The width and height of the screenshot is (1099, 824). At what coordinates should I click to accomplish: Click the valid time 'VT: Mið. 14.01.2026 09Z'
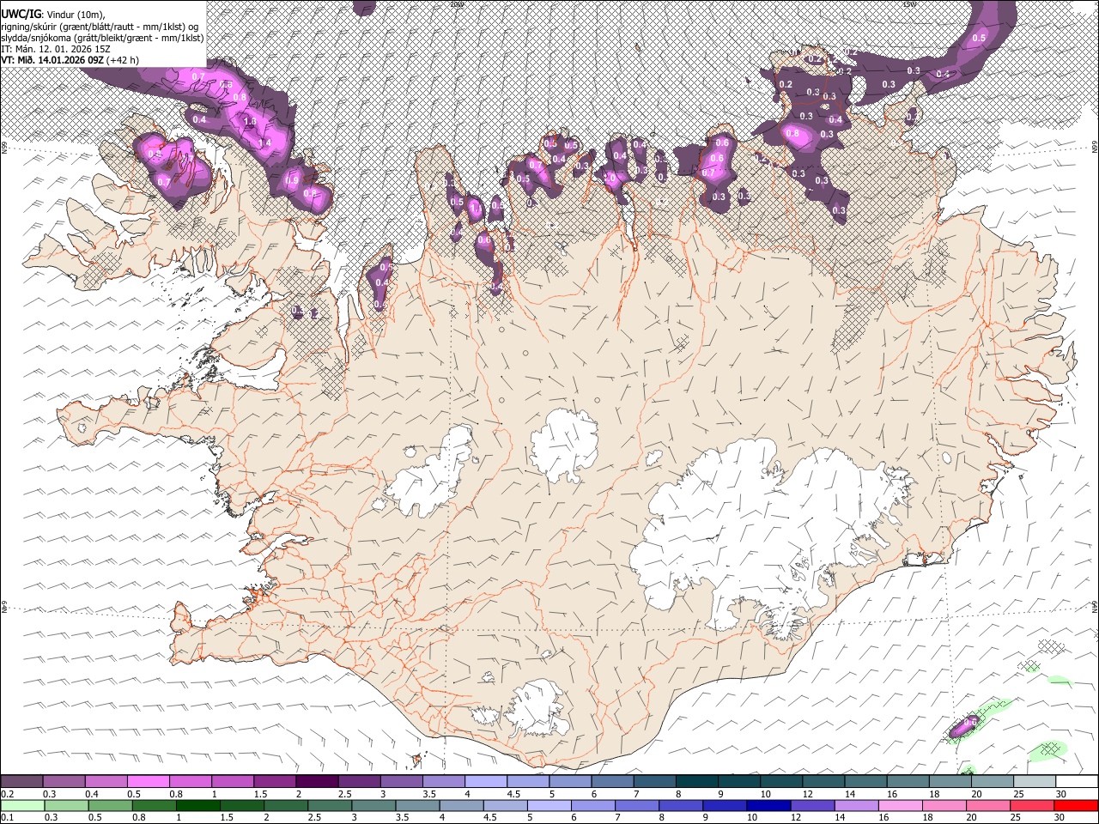pos(53,60)
